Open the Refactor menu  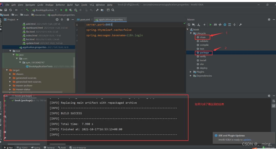60,5
